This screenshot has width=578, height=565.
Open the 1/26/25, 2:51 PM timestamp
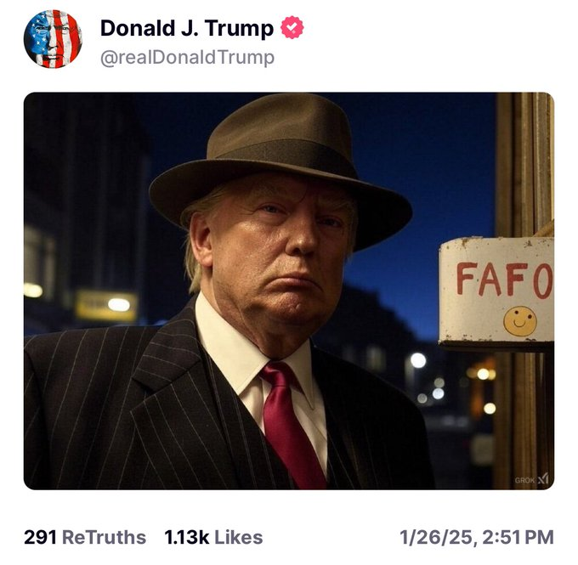[x=477, y=537]
